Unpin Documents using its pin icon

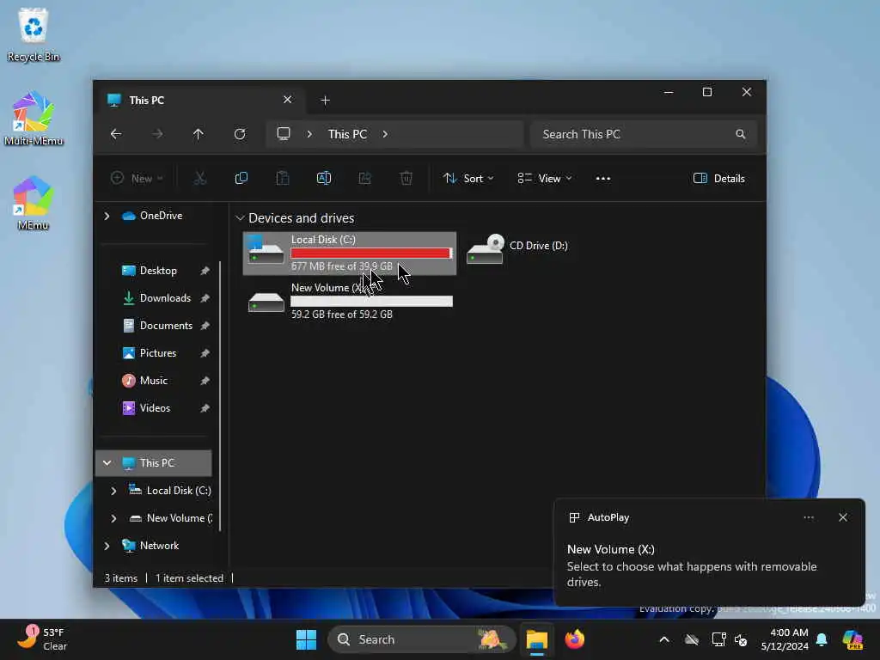point(205,326)
